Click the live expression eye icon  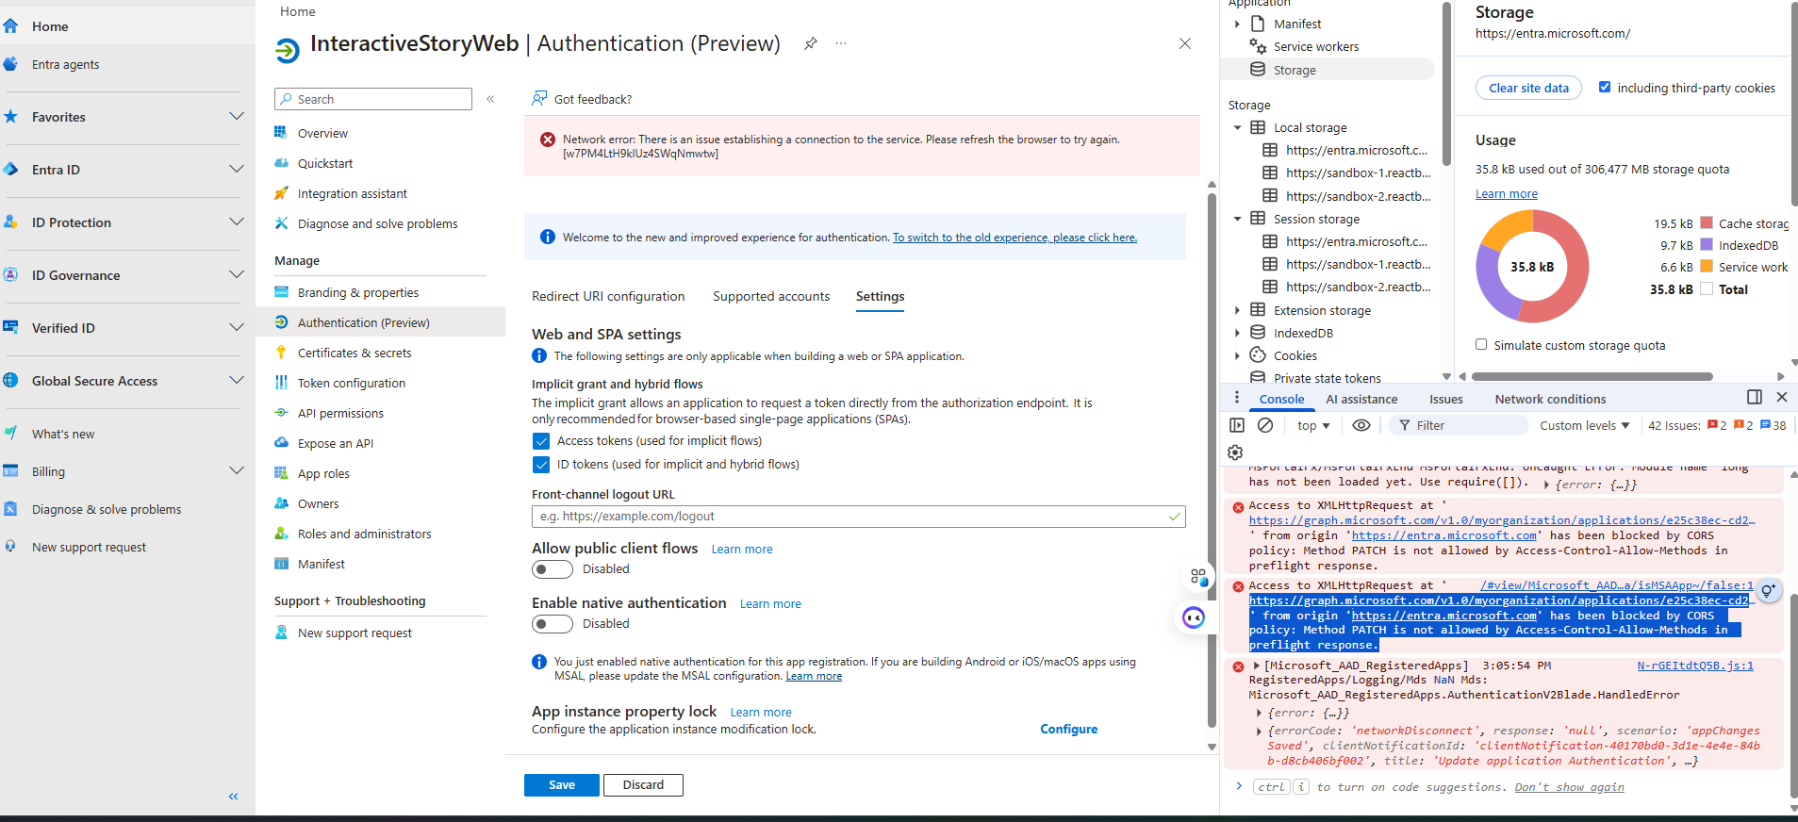tap(1361, 425)
